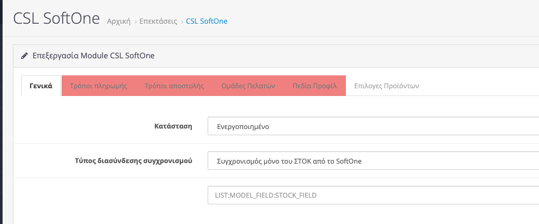
Task: Switch to Ομάδες Πελατών tab
Action: [248, 86]
